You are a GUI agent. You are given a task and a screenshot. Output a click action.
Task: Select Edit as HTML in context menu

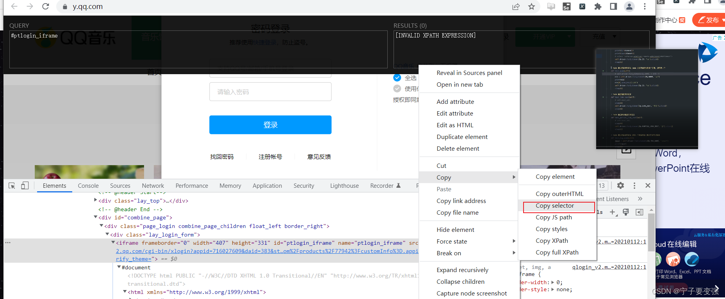455,125
